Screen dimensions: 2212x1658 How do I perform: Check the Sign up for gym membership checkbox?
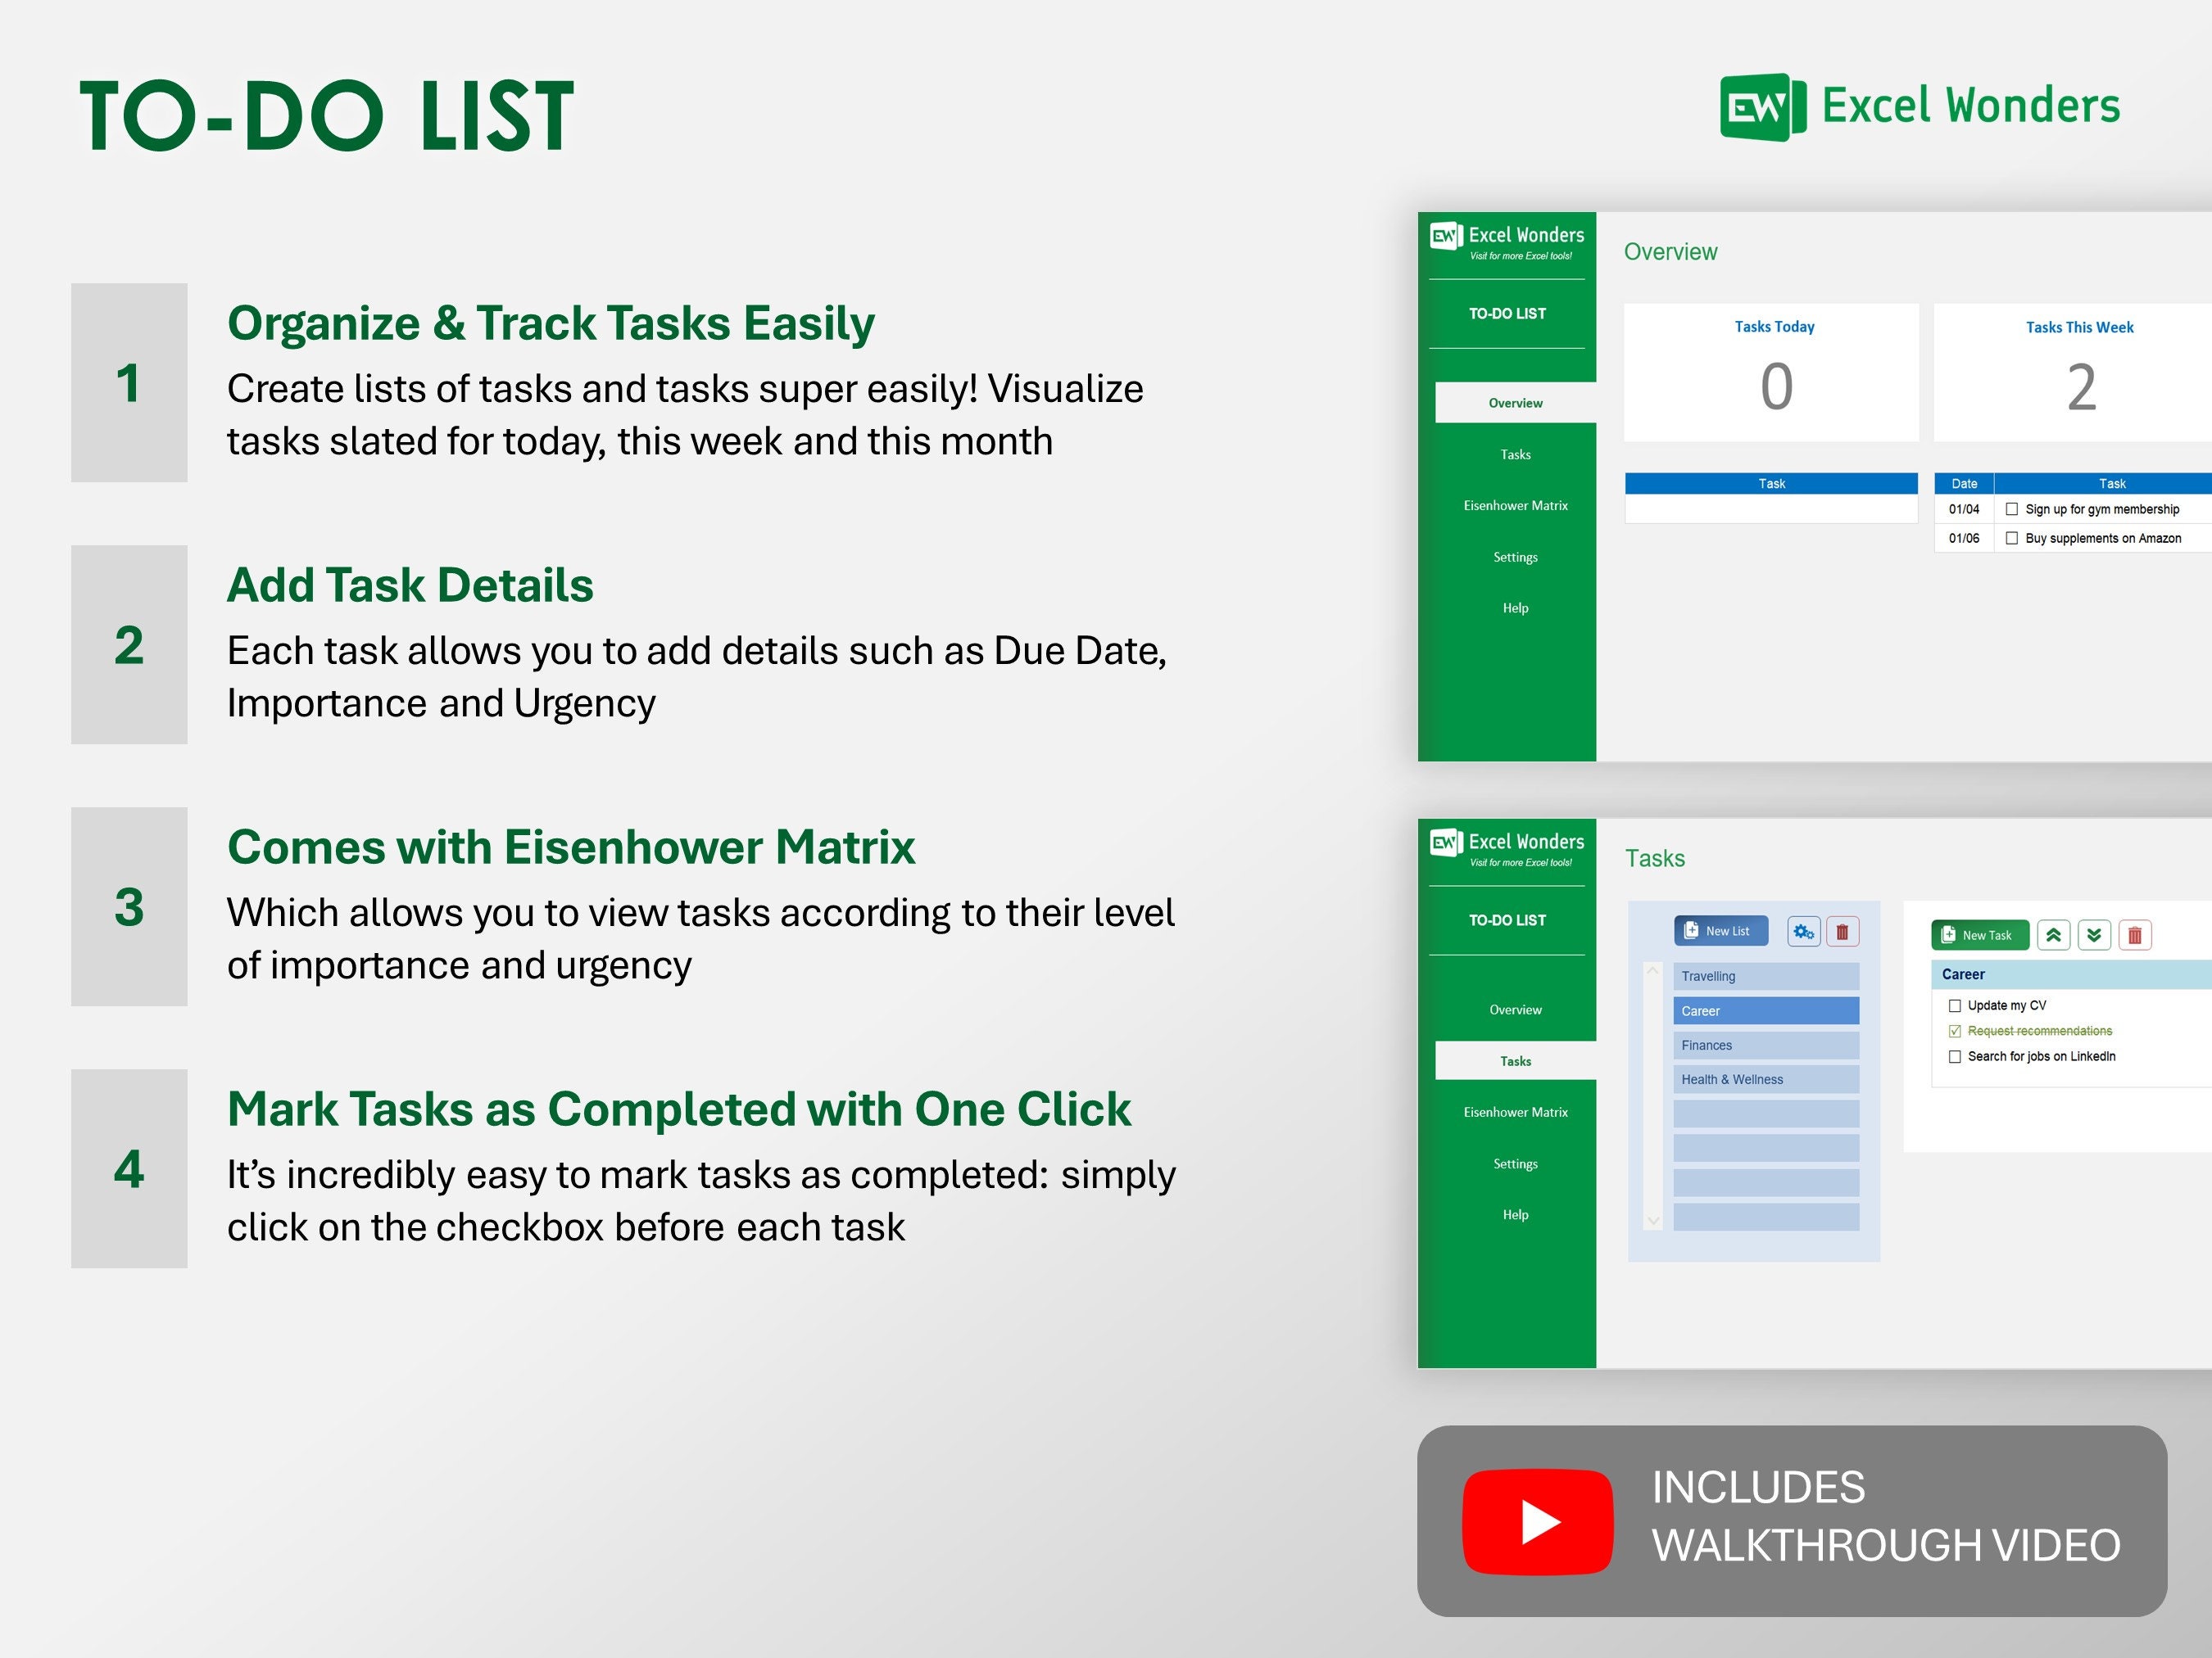point(2013,508)
